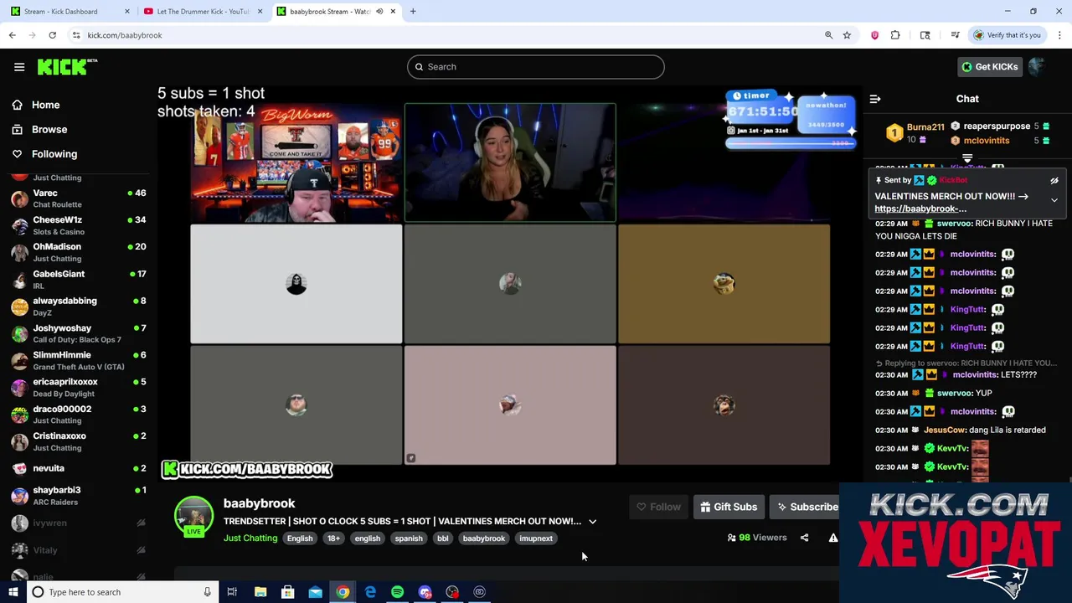Click Burna211 on the gift leaderboard
1072x603 pixels.
pyautogui.click(x=925, y=126)
